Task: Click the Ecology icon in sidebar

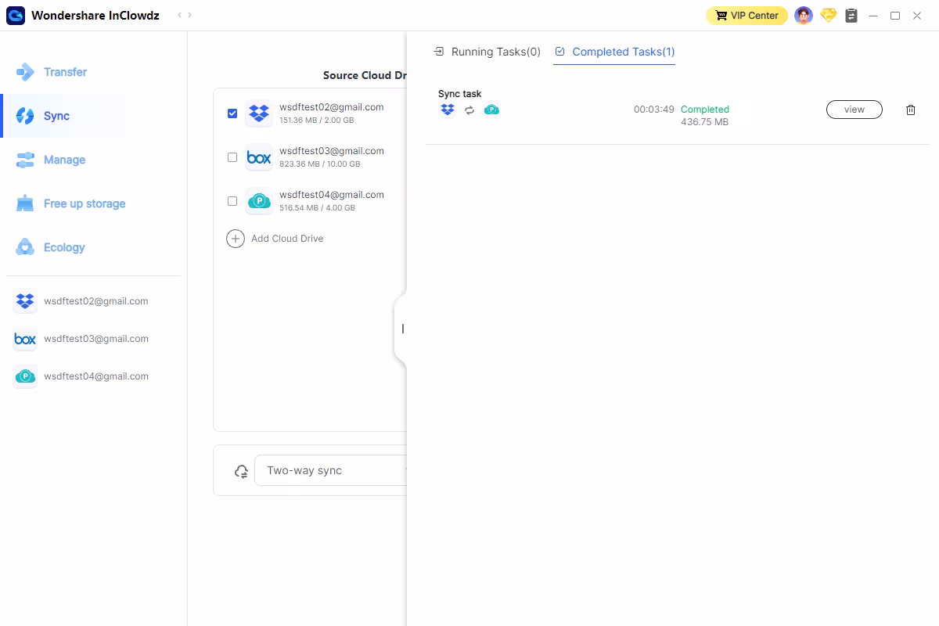Action: (25, 247)
